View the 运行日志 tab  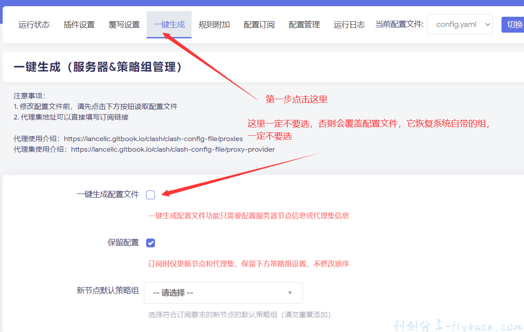(x=349, y=25)
